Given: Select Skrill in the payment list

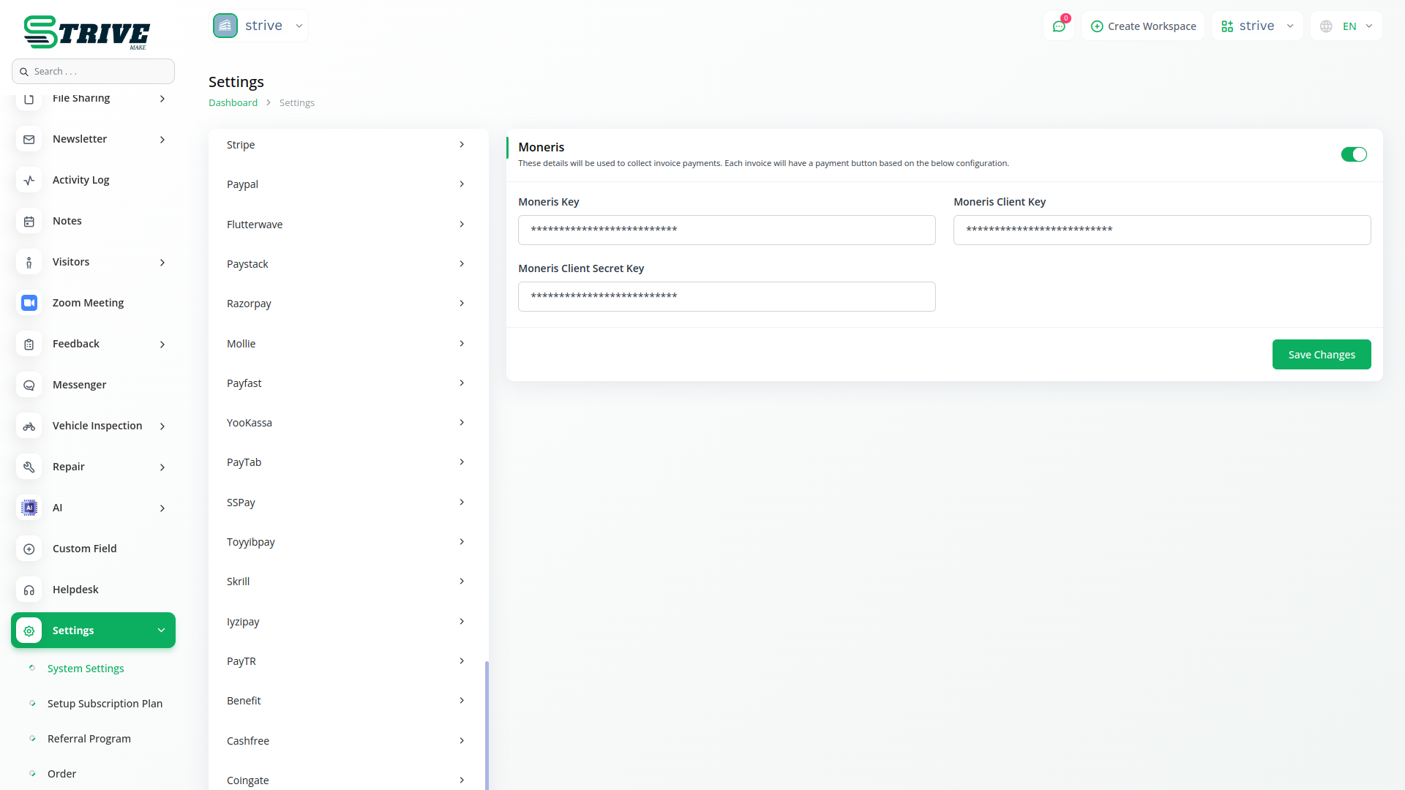Looking at the screenshot, I should [x=346, y=582].
